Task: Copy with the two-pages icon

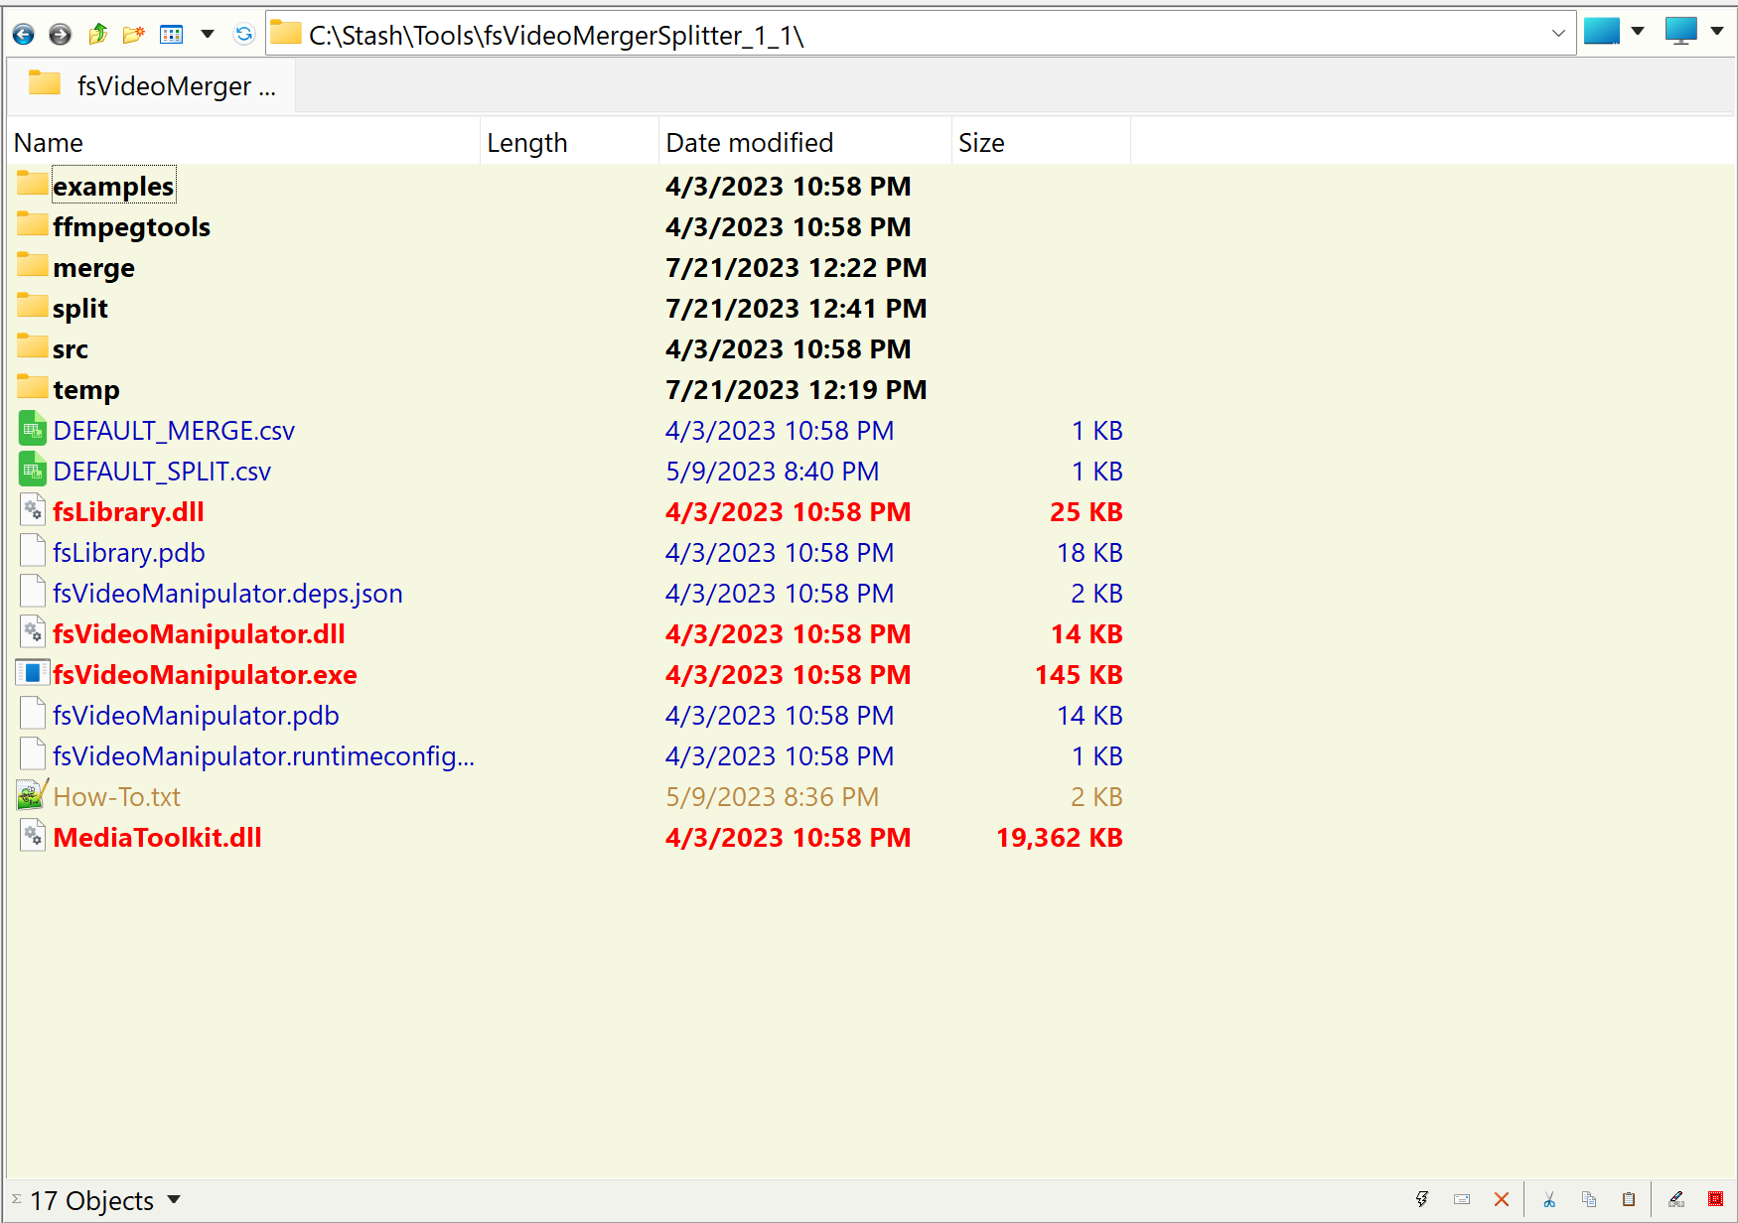Action: [x=1589, y=1199]
